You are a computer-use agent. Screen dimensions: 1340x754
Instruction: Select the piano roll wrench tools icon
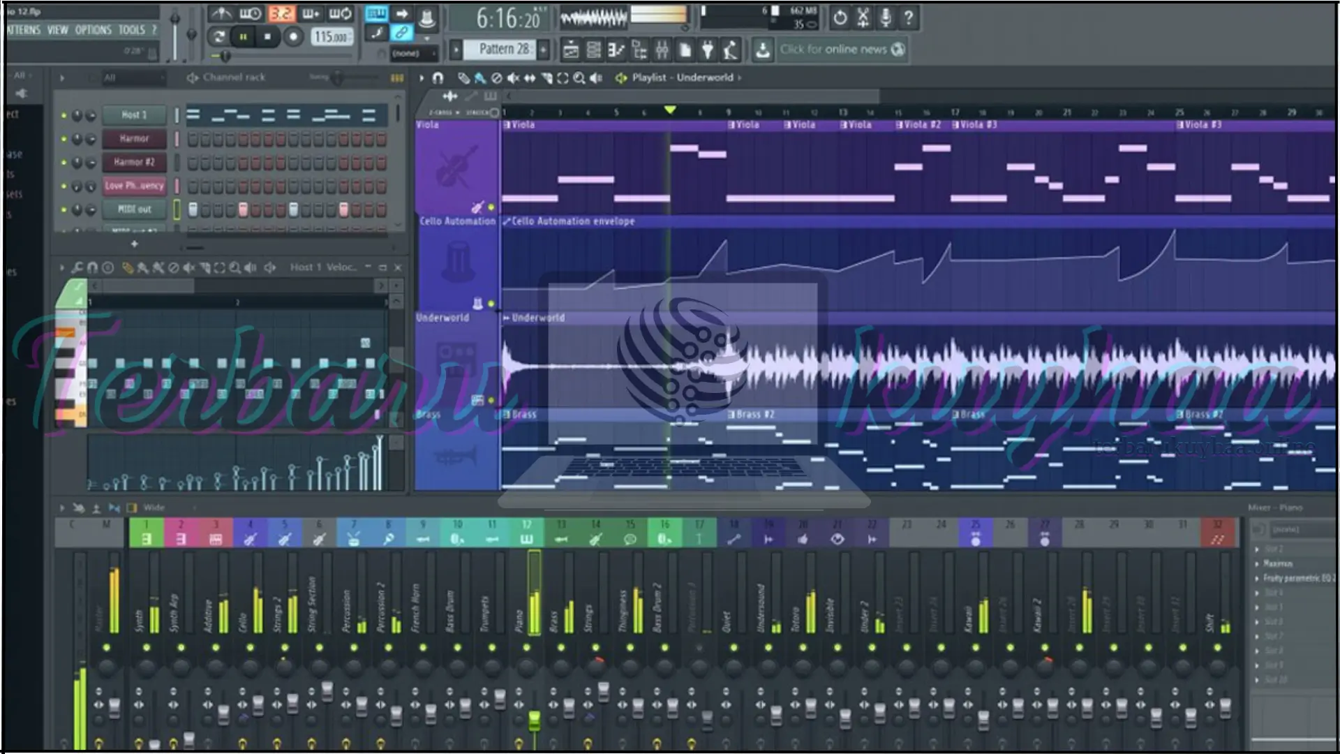[x=76, y=267]
